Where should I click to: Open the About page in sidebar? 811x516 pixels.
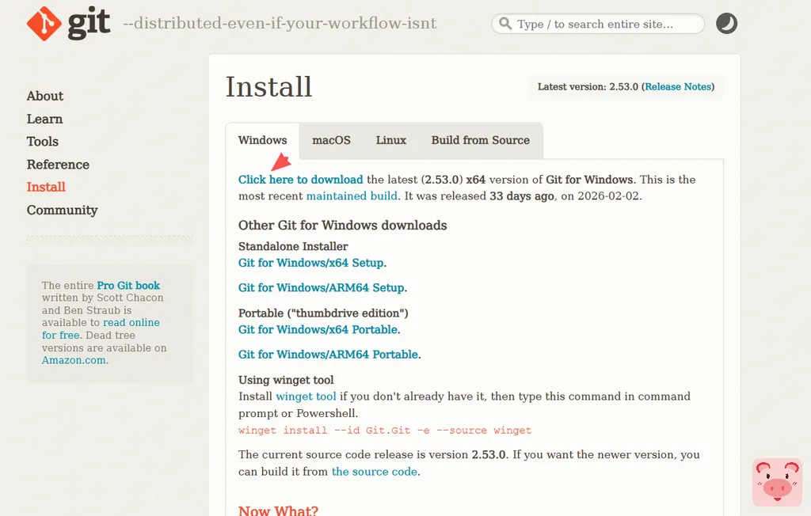click(x=45, y=97)
